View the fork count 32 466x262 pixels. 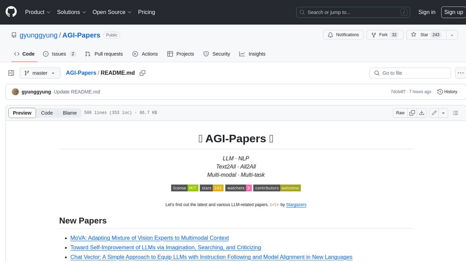[x=394, y=35]
